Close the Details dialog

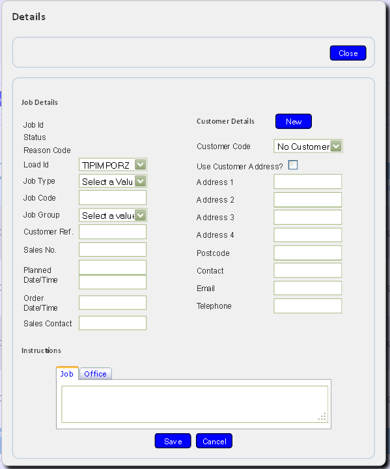pos(348,53)
